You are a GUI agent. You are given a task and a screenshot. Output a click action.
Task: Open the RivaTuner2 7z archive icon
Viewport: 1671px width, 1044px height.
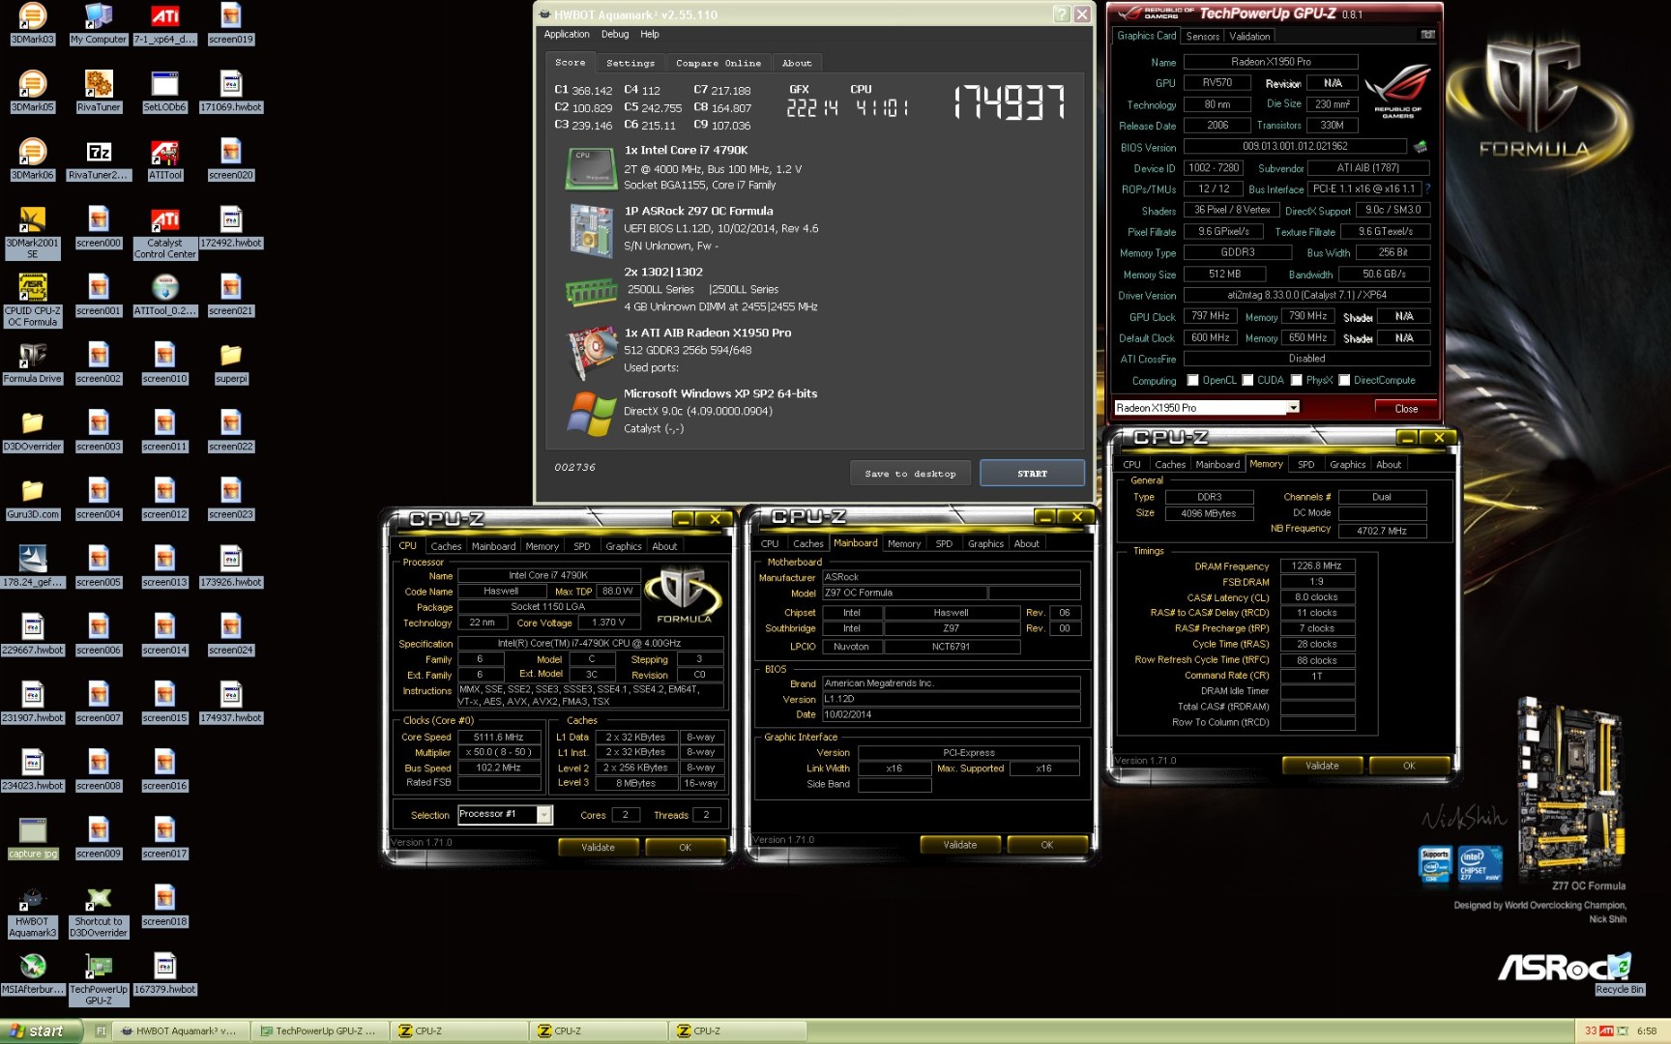(x=99, y=159)
